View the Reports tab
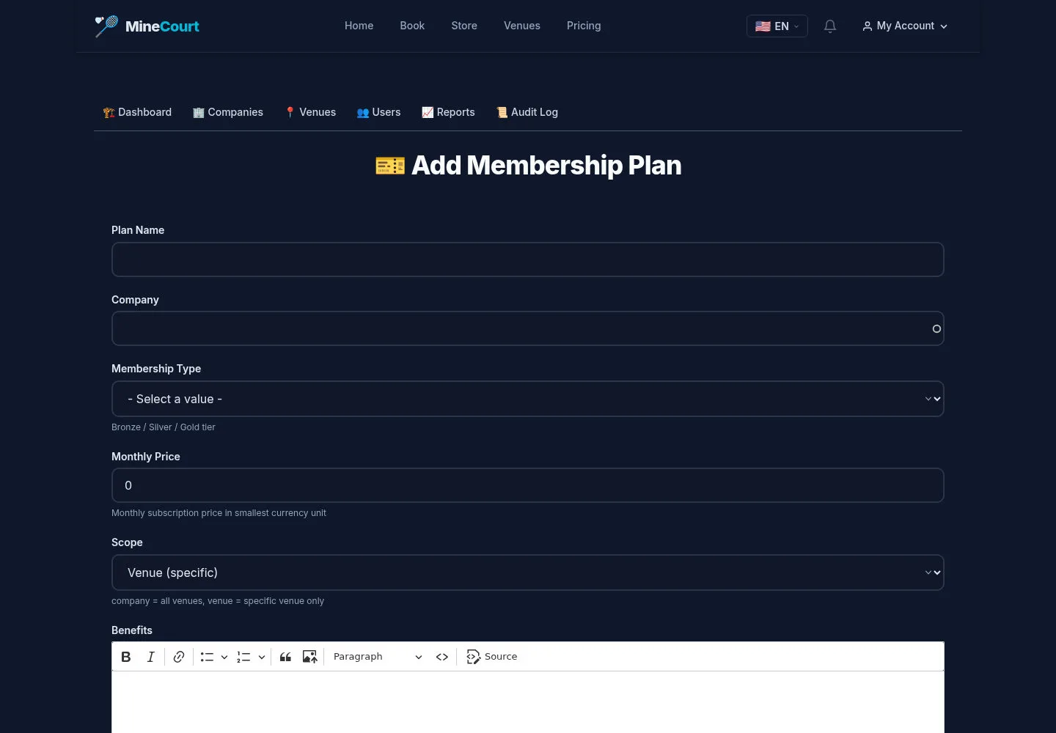 tap(448, 112)
